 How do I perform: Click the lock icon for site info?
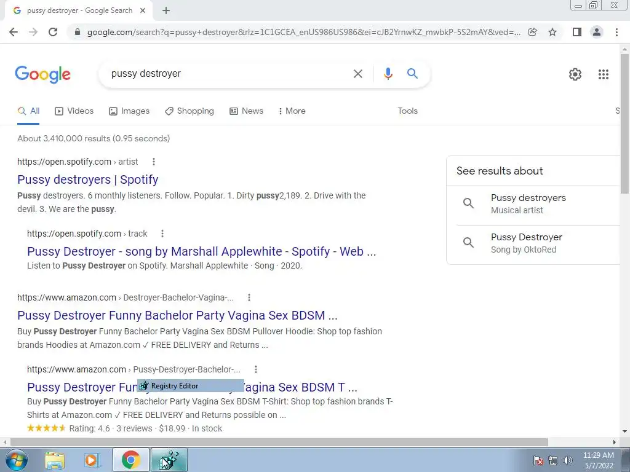tap(78, 32)
